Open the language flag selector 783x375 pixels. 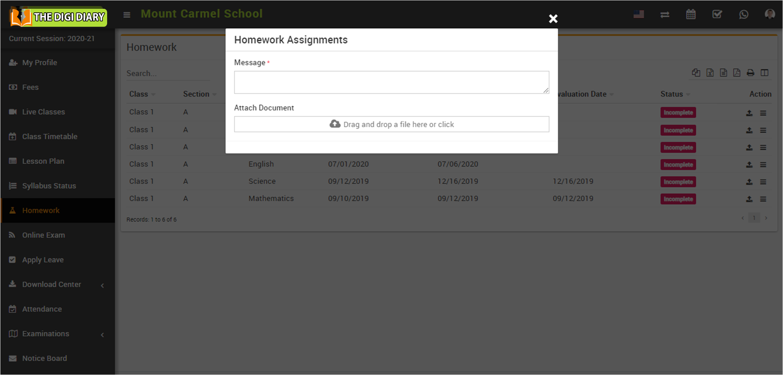click(x=638, y=14)
